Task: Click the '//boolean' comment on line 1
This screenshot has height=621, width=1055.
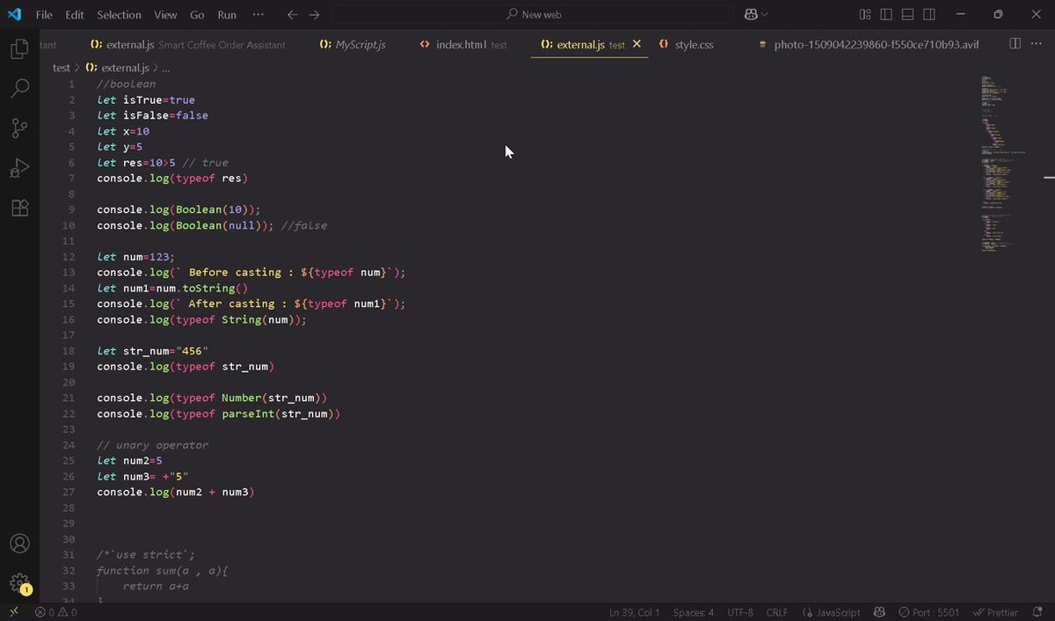Action: (127, 84)
